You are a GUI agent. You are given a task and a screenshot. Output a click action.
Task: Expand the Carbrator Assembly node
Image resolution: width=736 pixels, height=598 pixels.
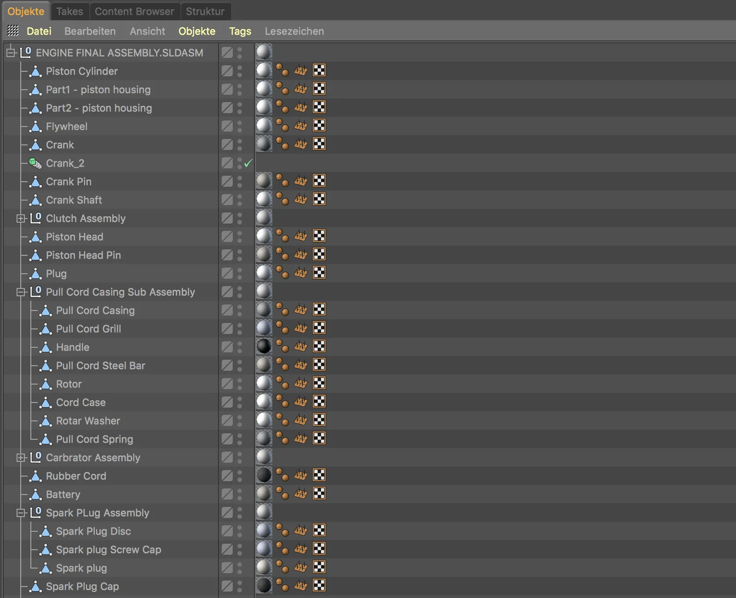click(x=21, y=457)
